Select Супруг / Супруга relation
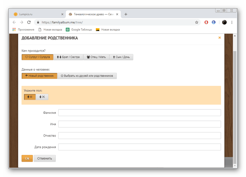This screenshot has width=246, height=177. click(38, 57)
